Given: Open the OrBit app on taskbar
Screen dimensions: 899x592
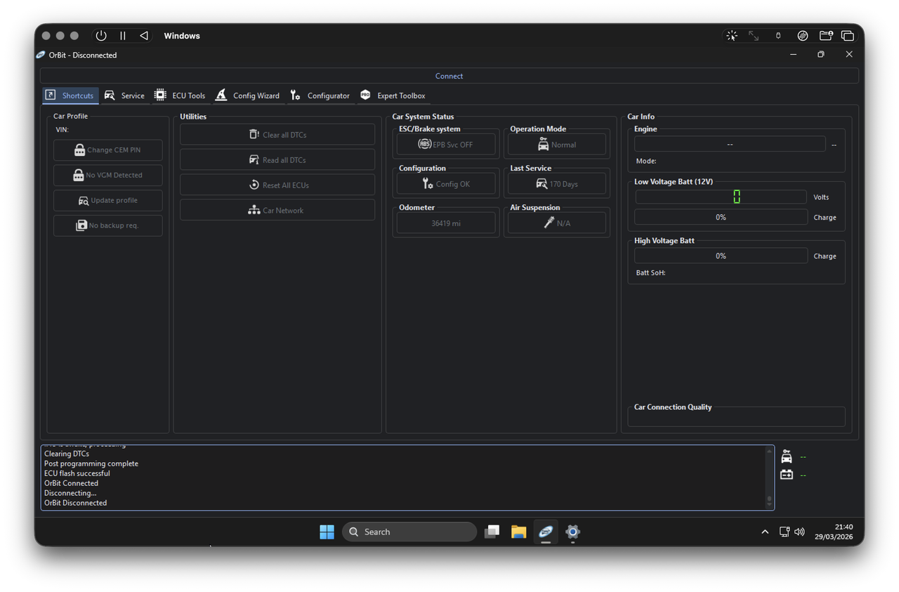Looking at the screenshot, I should point(546,532).
